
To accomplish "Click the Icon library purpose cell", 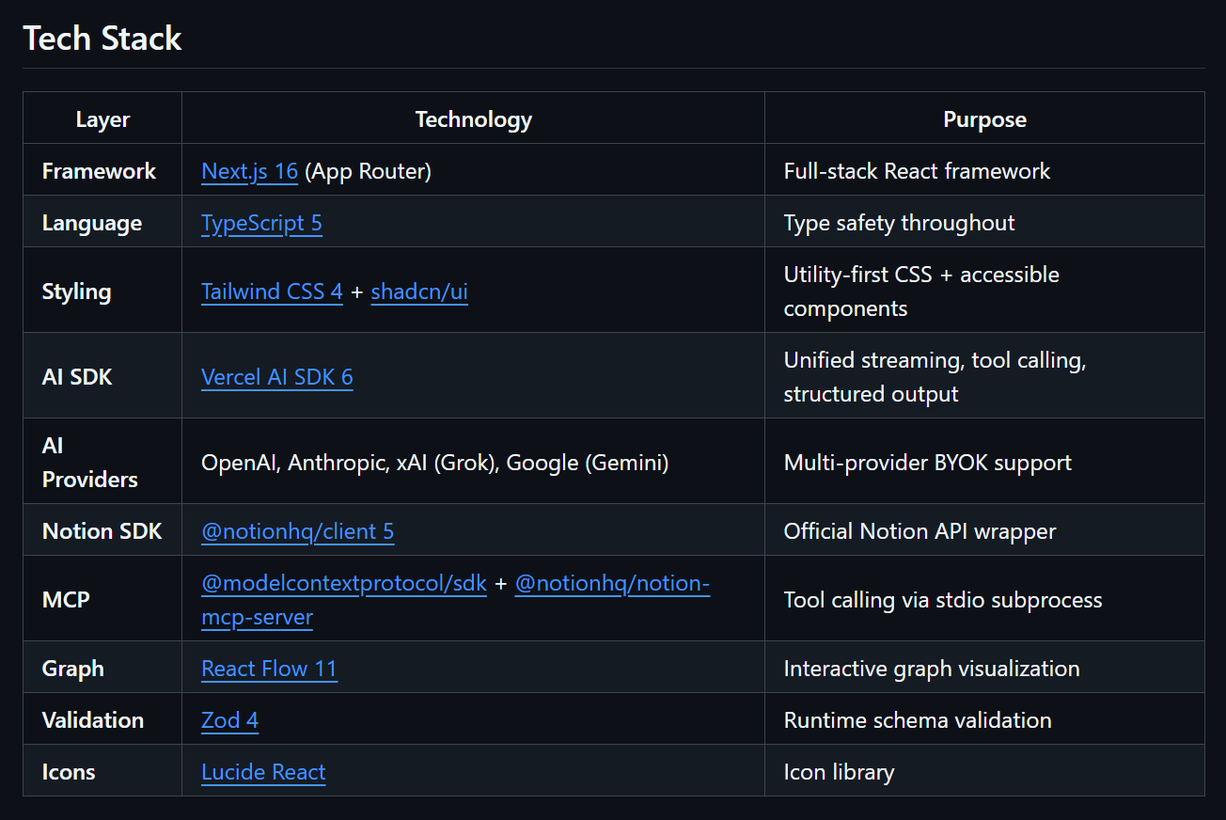I will point(839,772).
